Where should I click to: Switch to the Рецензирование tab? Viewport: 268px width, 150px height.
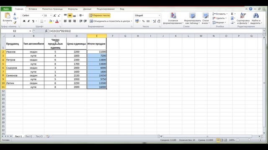click(106, 9)
